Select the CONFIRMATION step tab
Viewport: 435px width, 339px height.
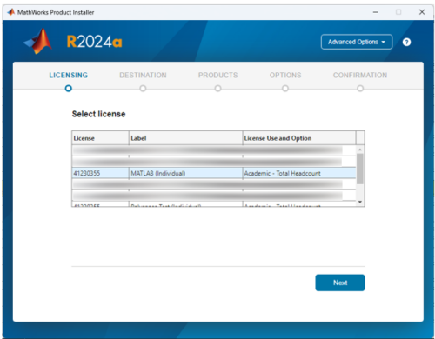360,76
